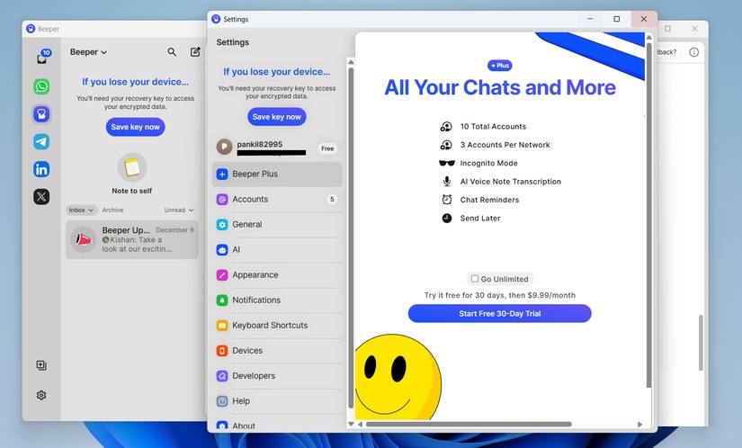
Task: Select the X (Twitter) network icon in sidebar
Action: (41, 196)
